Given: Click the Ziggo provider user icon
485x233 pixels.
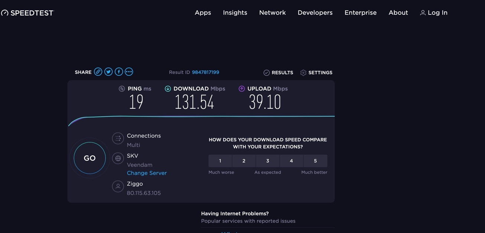Looking at the screenshot, I should pyautogui.click(x=118, y=186).
